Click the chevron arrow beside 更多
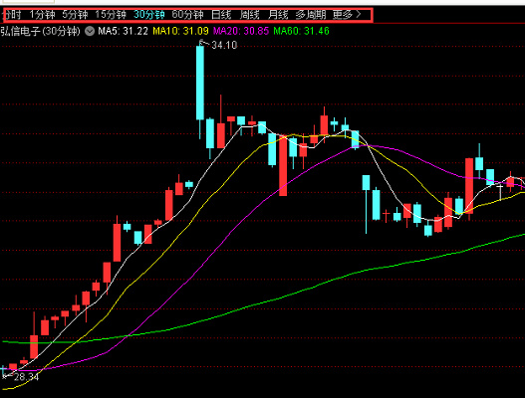This screenshot has width=525, height=398. coord(359,15)
